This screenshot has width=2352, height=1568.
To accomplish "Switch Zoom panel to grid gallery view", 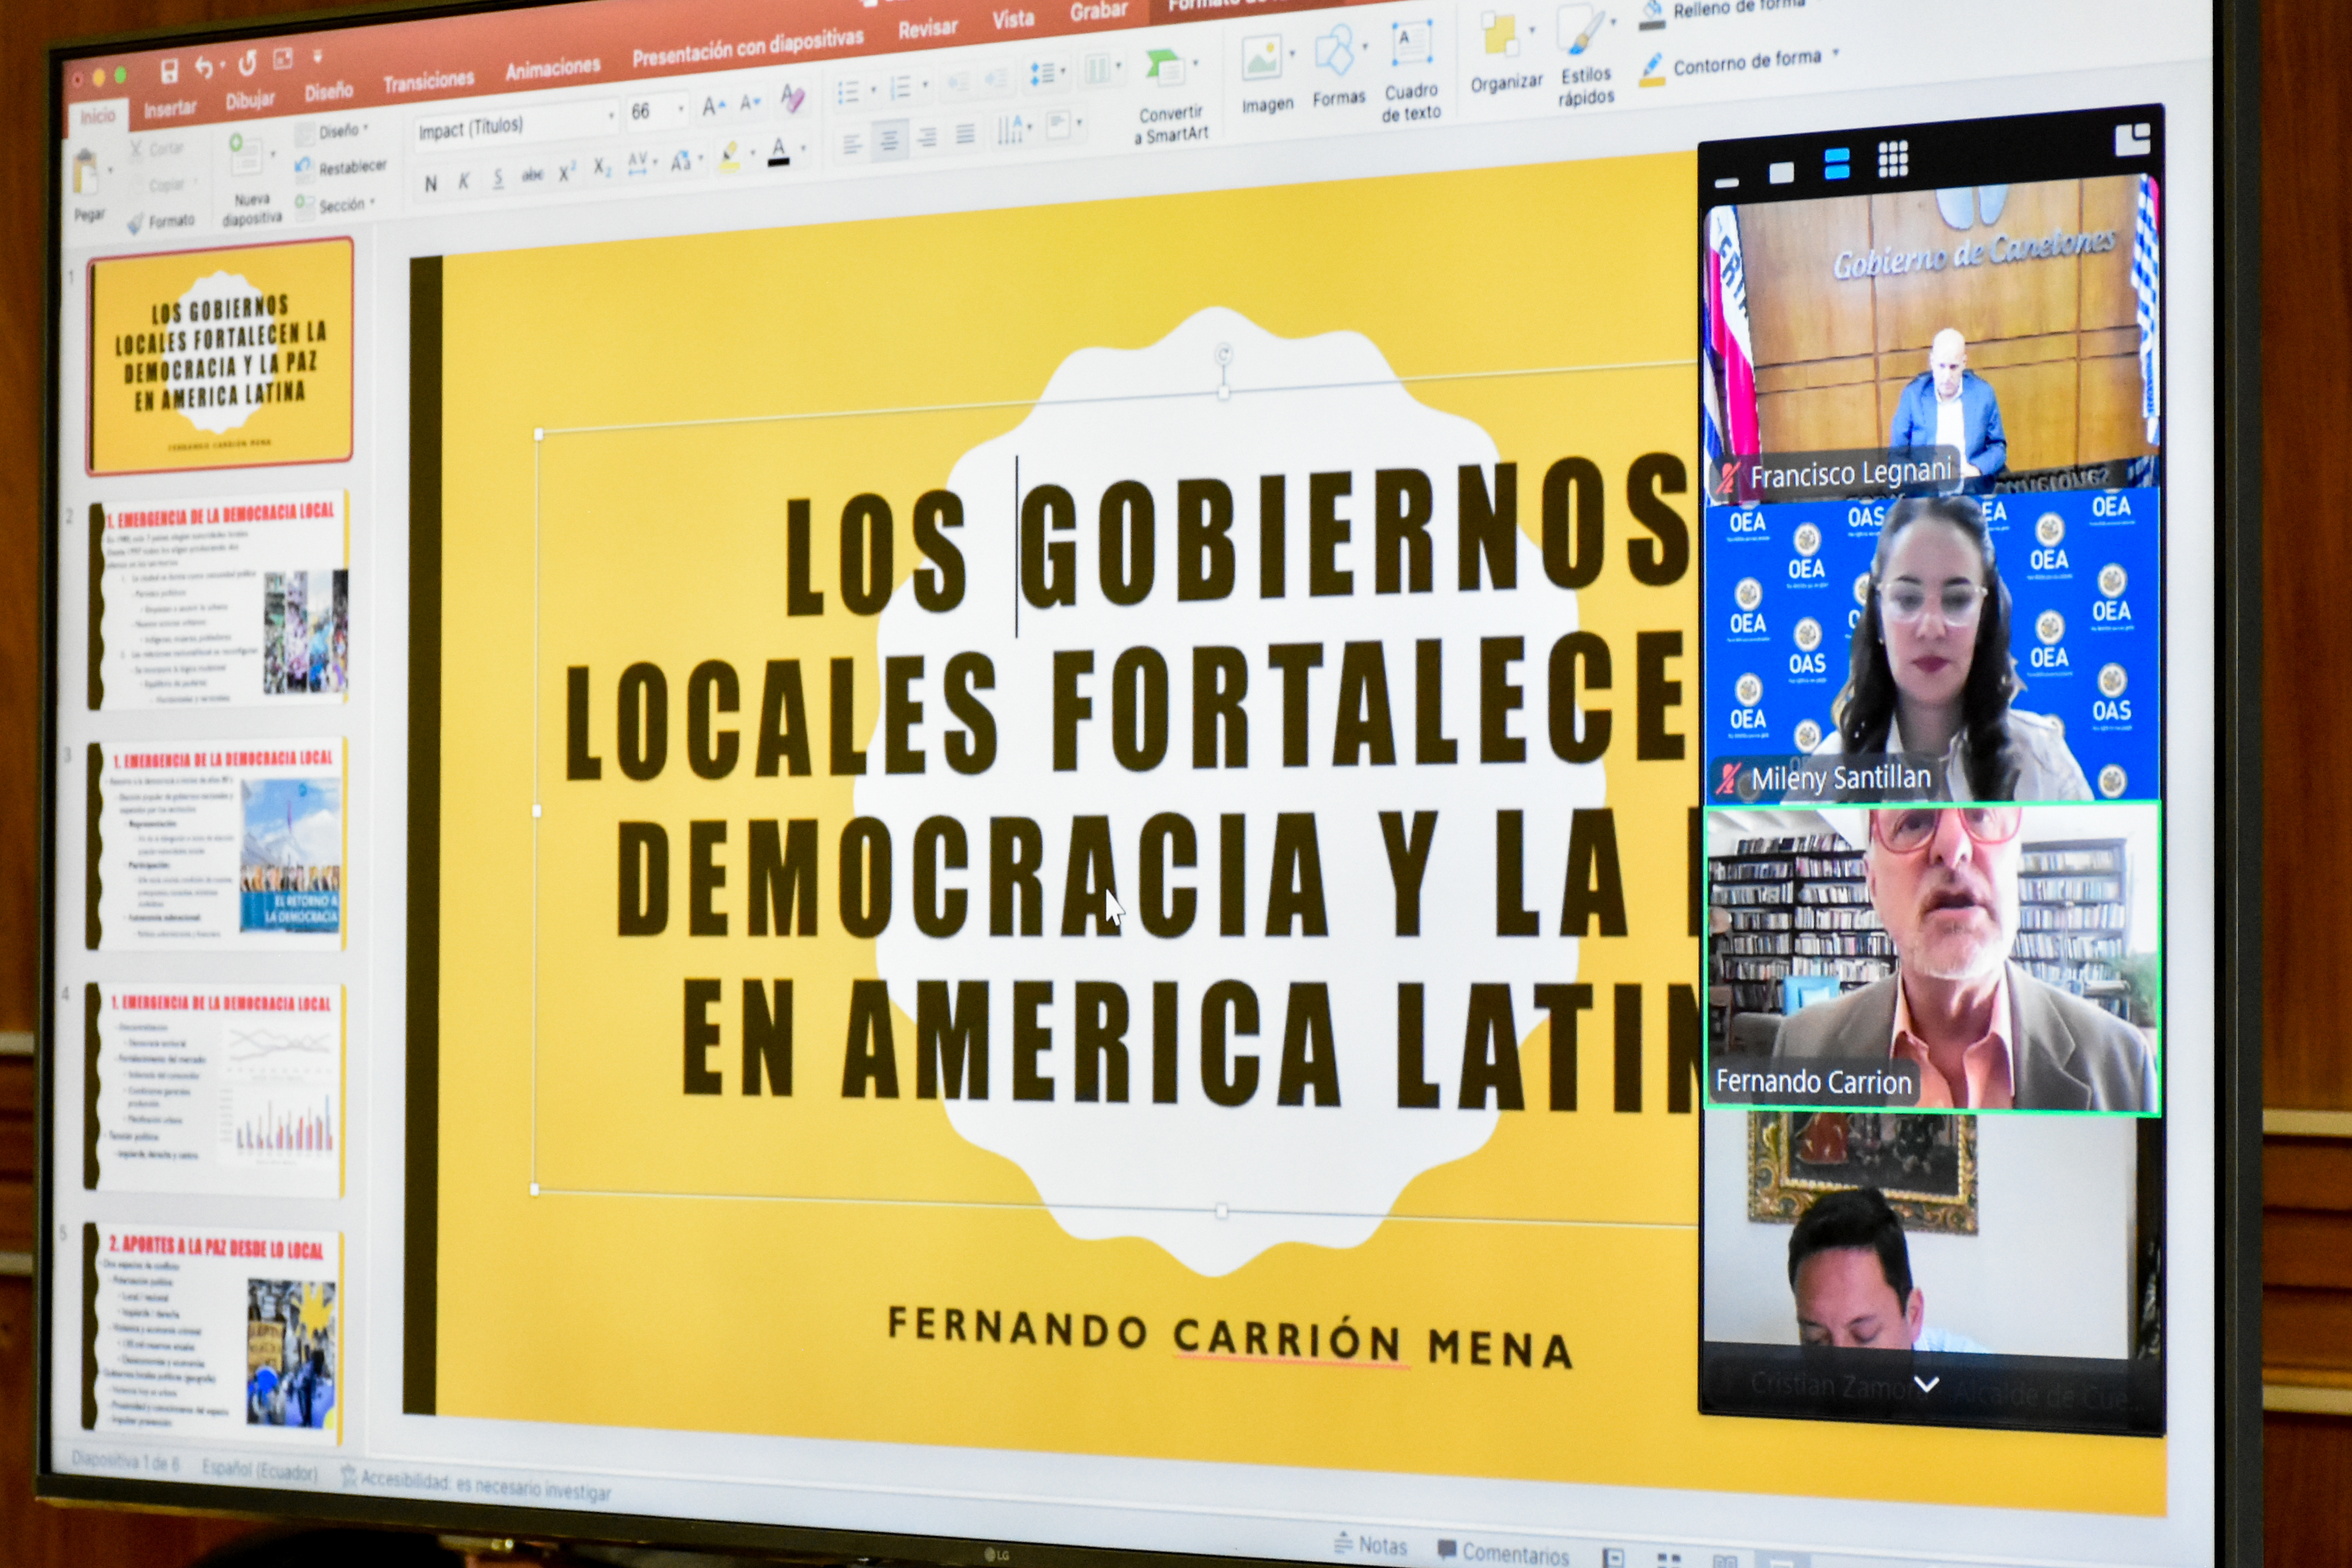I will pos(1892,159).
